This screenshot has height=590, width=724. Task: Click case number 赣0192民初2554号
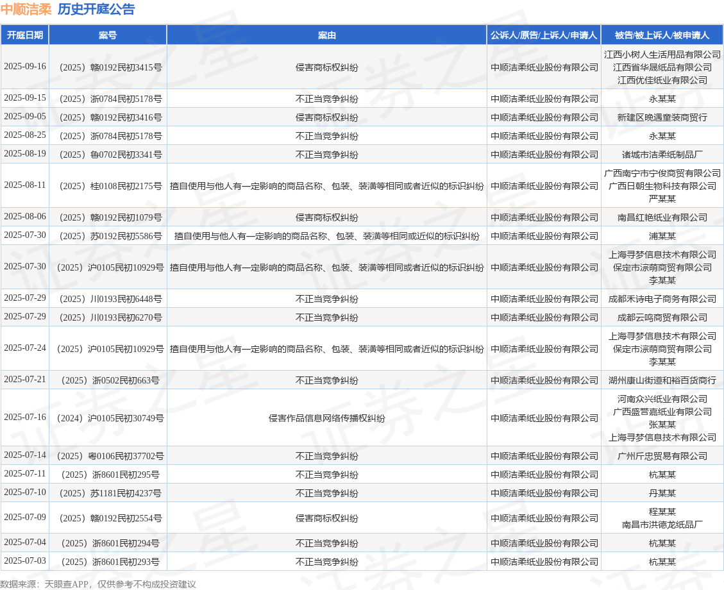(x=110, y=518)
